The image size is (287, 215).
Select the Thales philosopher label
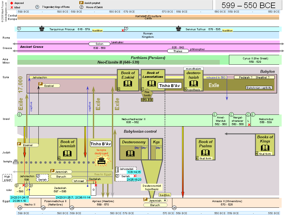click(x=178, y=51)
